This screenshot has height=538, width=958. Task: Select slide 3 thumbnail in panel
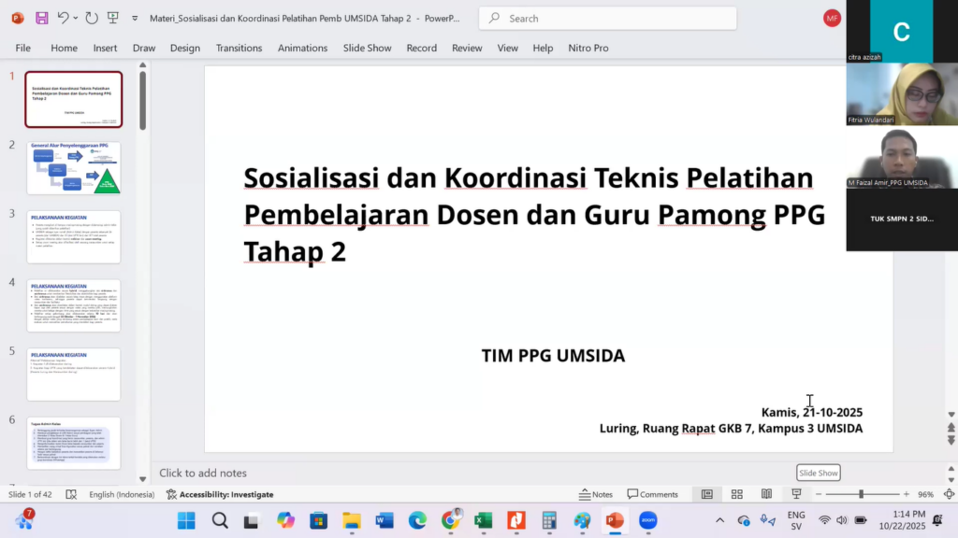pos(74,236)
